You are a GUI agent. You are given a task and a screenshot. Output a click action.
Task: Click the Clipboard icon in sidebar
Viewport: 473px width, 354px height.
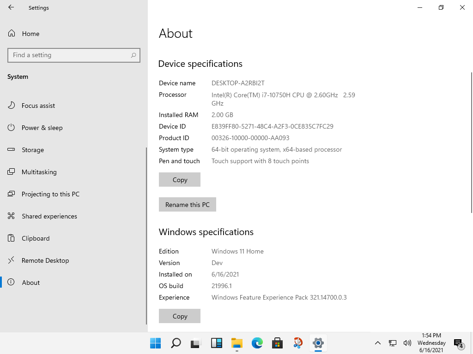[x=11, y=238]
